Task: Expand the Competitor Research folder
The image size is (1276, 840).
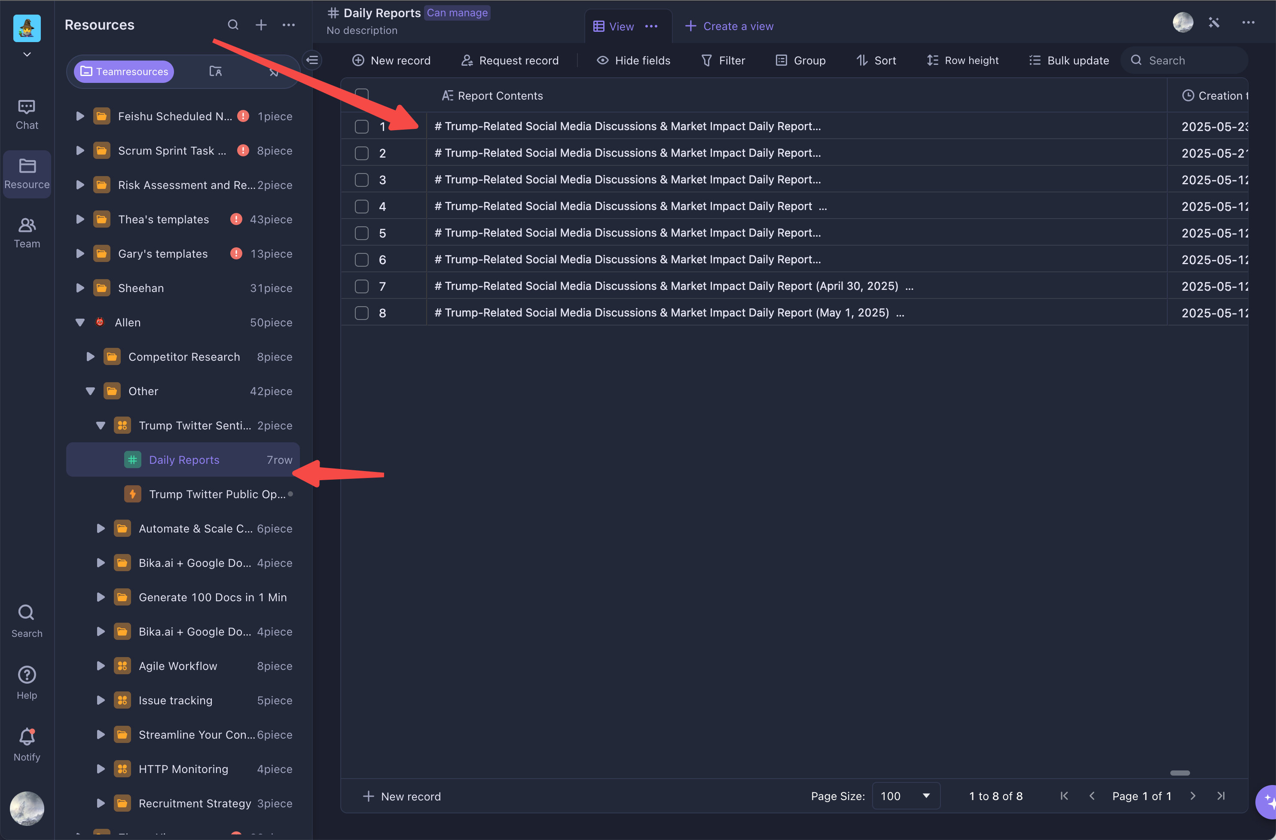Action: (90, 356)
